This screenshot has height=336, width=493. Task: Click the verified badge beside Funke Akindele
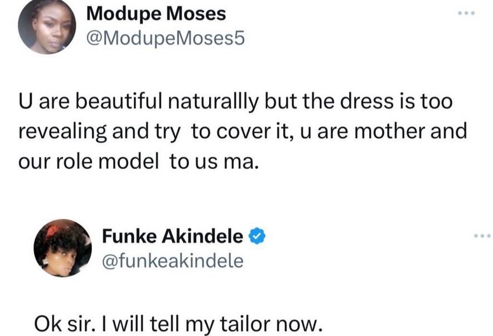click(x=256, y=236)
